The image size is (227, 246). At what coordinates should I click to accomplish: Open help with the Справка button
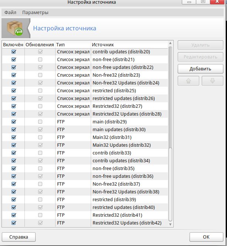coord(19,237)
